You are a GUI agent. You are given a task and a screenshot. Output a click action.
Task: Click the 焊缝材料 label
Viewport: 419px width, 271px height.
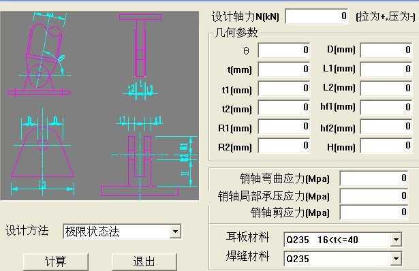tap(247, 256)
